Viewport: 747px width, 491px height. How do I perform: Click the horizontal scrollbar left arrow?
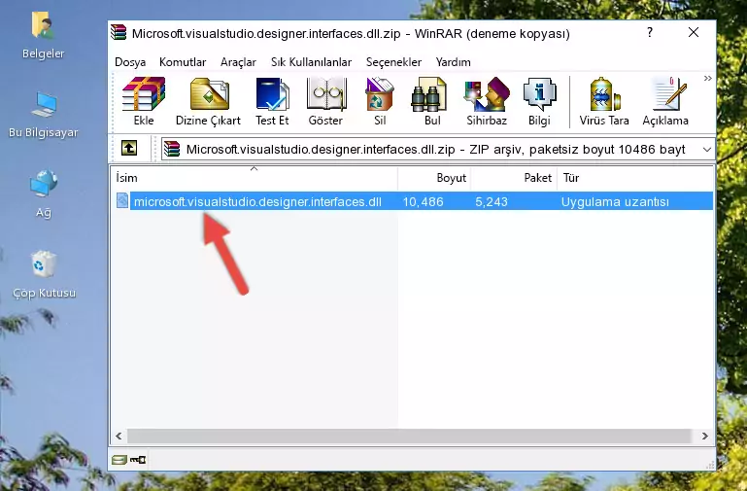[119, 436]
